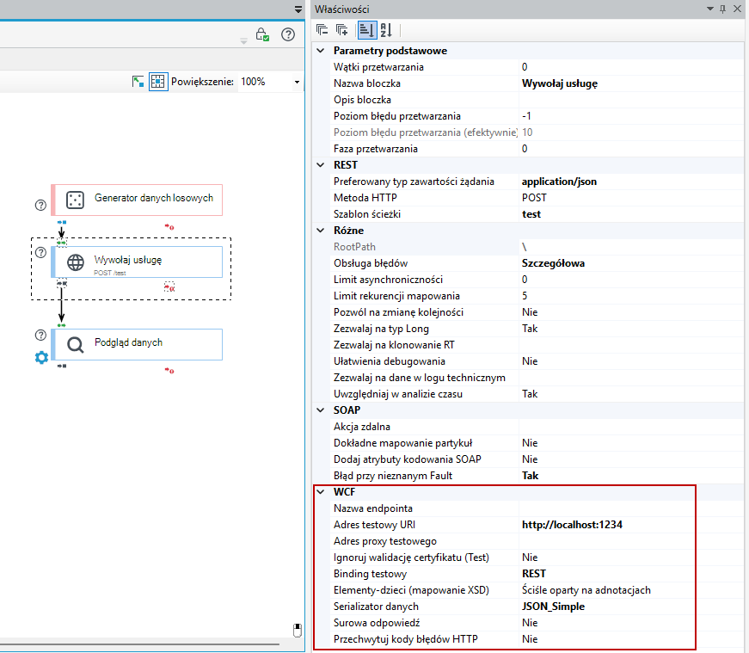Click the Szablon ścieżki value field
This screenshot has height=653, width=749.
tap(630, 214)
